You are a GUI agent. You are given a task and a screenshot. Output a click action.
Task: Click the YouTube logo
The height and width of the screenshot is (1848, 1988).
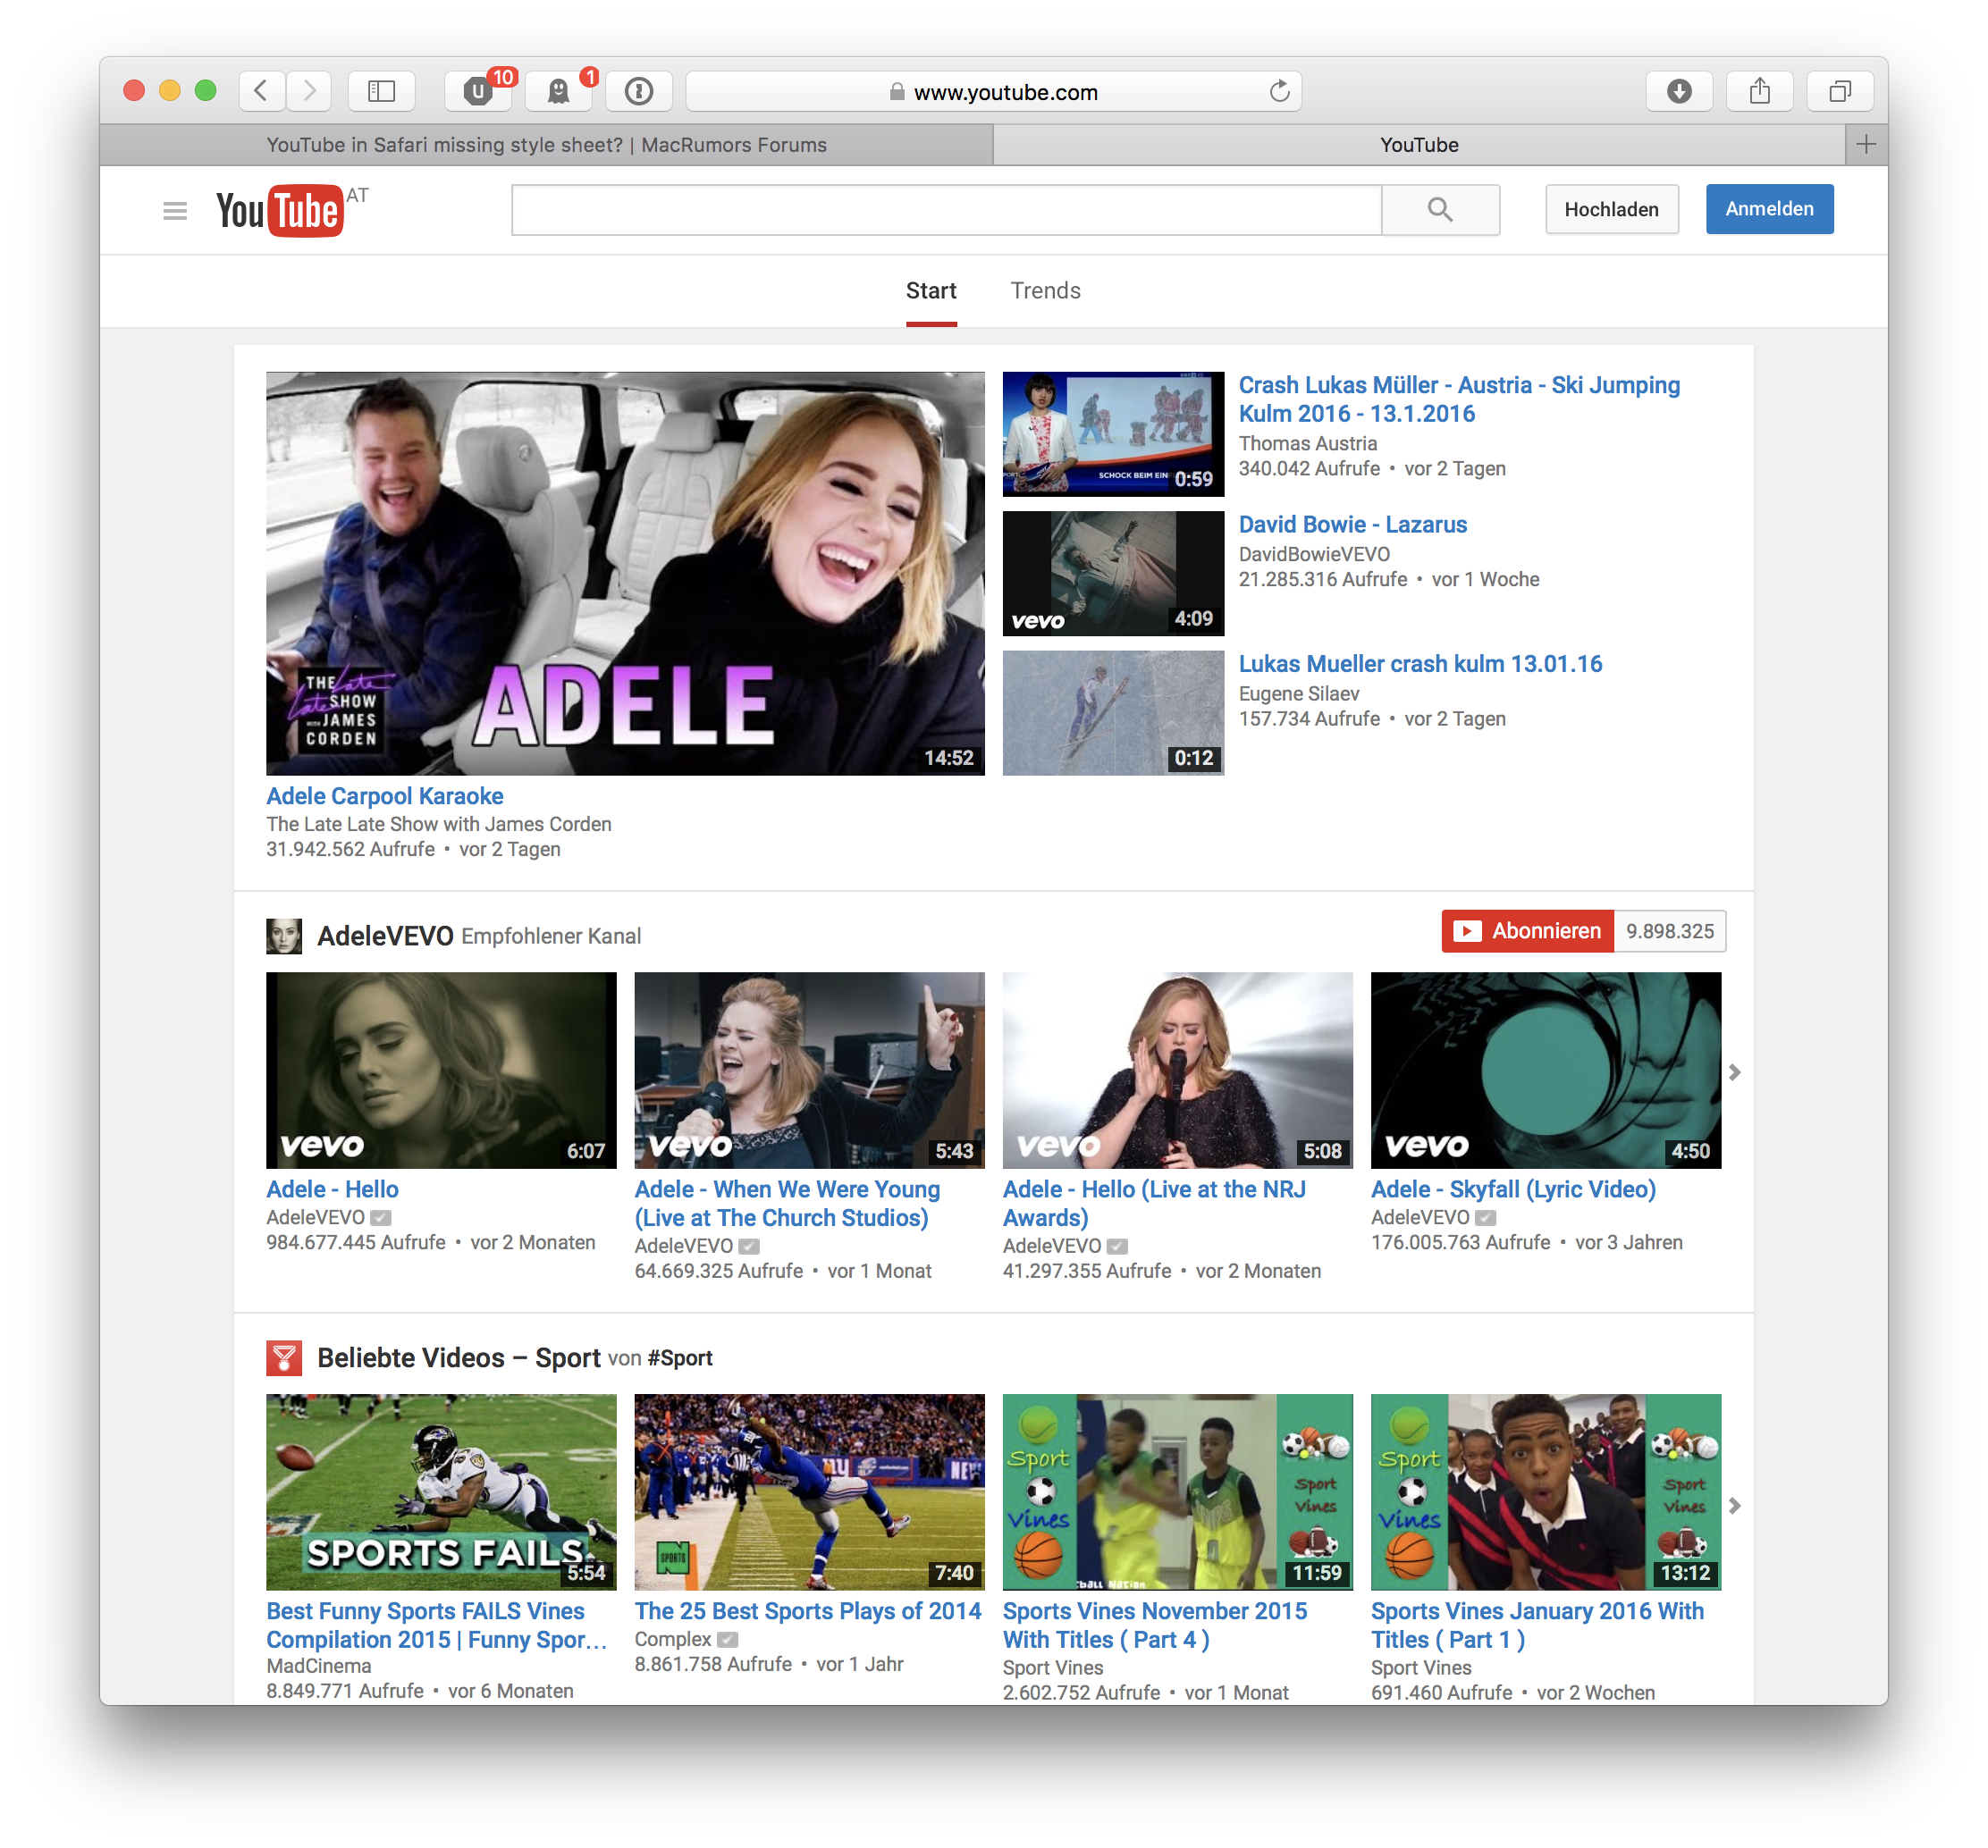[x=280, y=211]
